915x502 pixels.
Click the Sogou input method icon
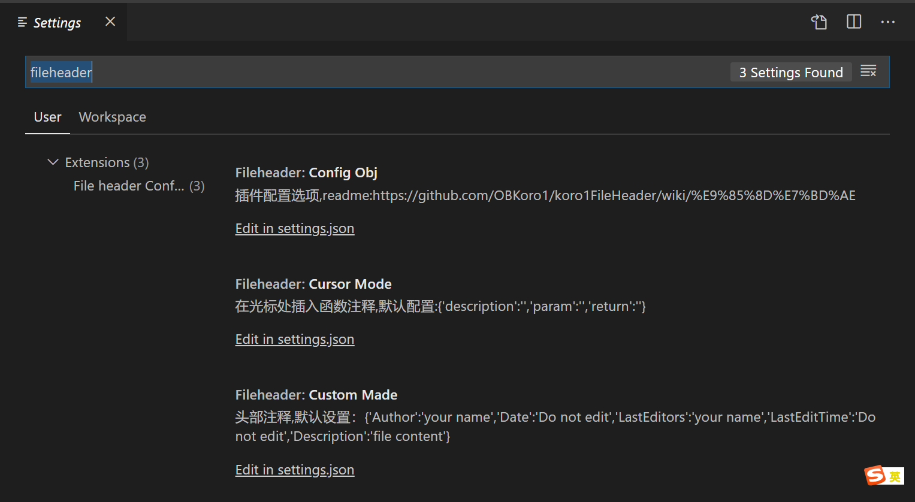click(x=884, y=475)
